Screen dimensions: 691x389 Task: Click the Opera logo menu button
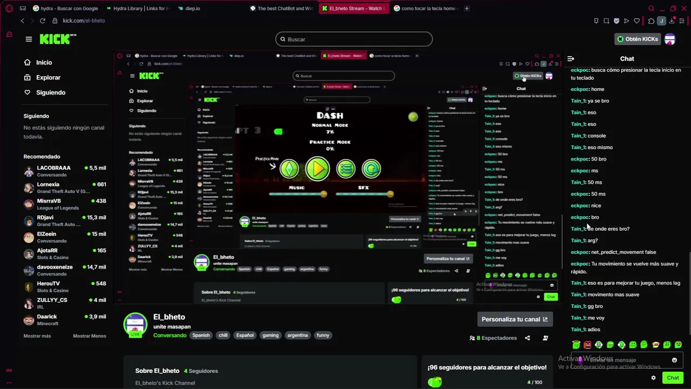pos(9,8)
